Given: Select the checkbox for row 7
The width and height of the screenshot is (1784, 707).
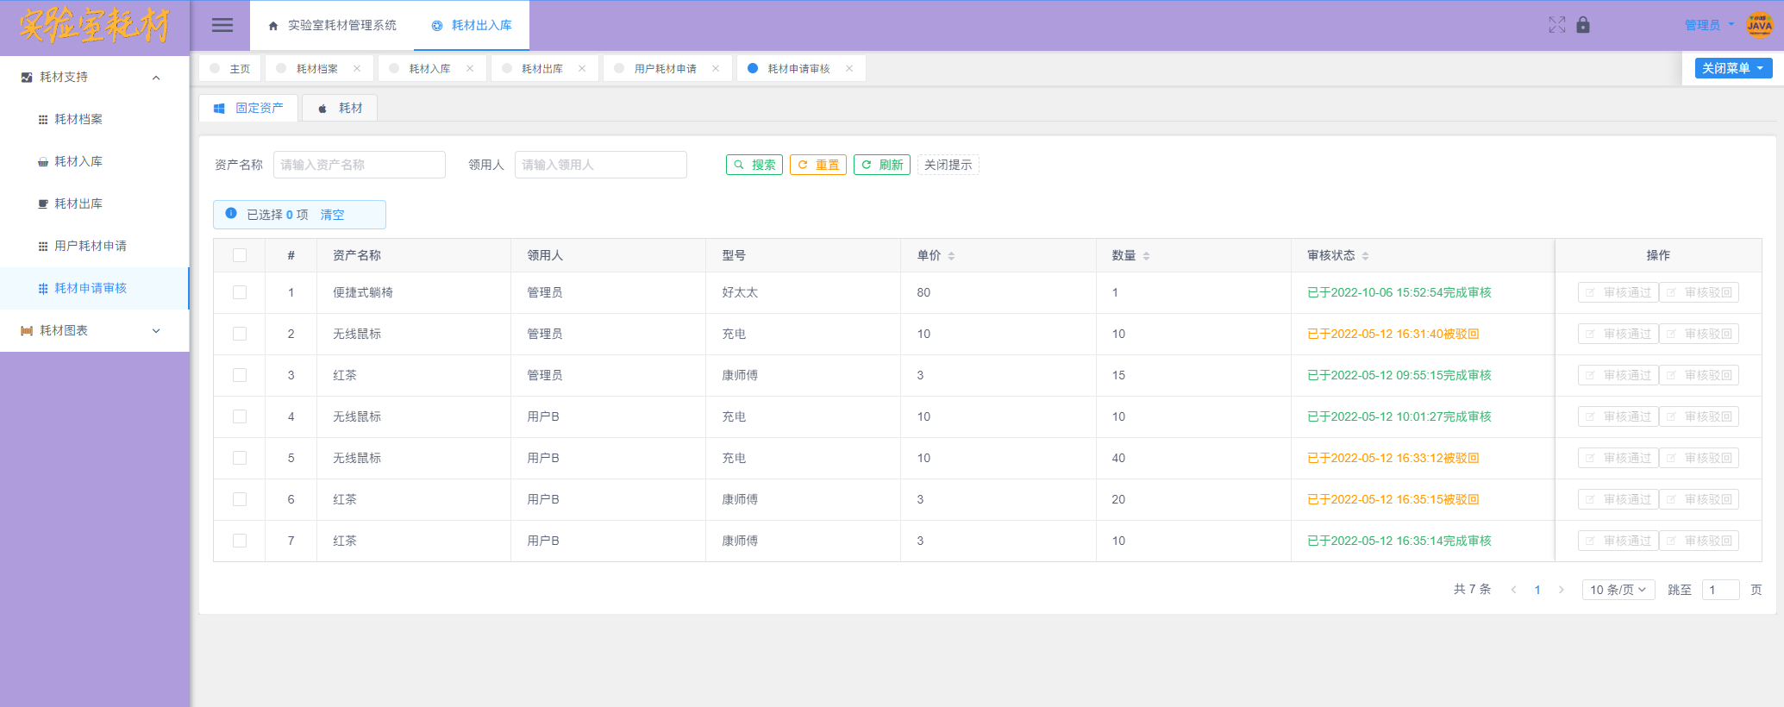Looking at the screenshot, I should 240,541.
